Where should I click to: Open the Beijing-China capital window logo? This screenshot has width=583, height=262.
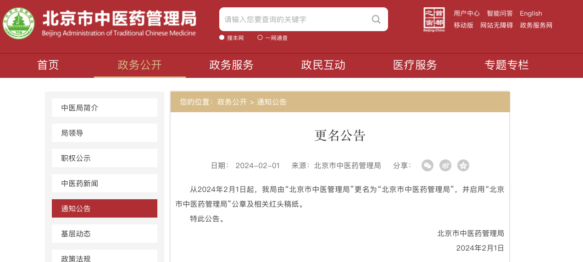(434, 20)
